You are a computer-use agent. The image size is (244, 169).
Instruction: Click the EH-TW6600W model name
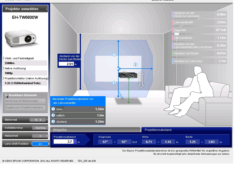(25, 17)
